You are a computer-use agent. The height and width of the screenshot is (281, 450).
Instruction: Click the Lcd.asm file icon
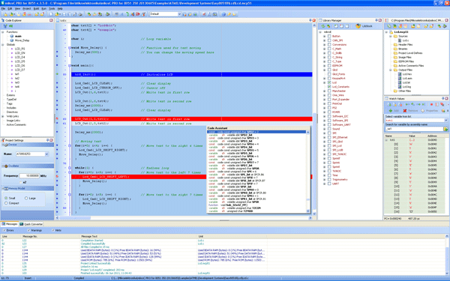400,78
